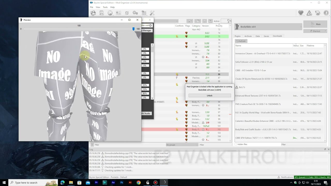This screenshot has height=186, width=331.
Task: Sort downloads by Name column
Action: click(x=264, y=46)
